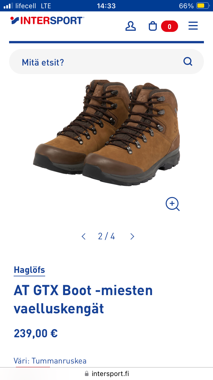Click the search magnifier icon
Viewport: 213px width, 380px height.
[188, 61]
